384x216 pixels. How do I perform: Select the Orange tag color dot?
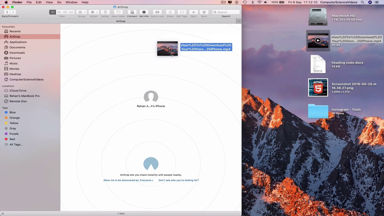[x=6, y=118]
